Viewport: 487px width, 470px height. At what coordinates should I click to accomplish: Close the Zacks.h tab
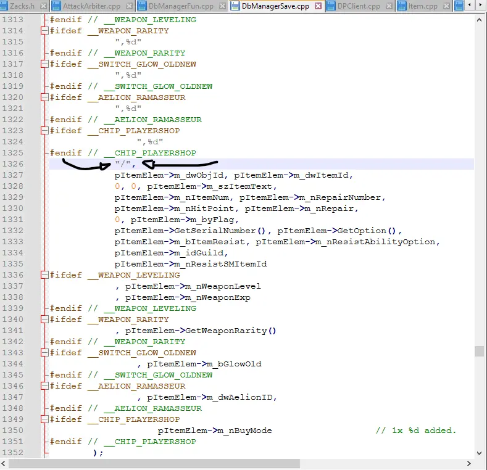44,6
